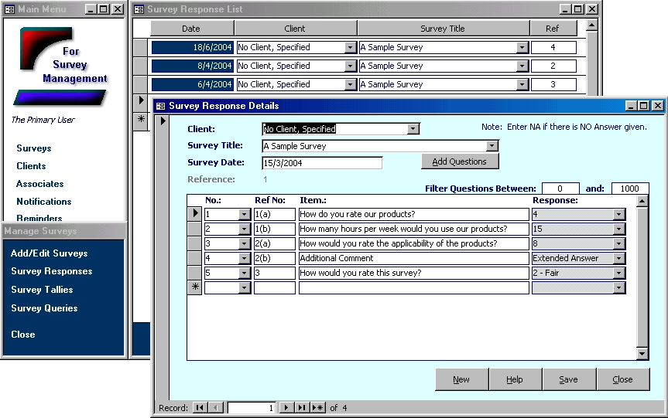Select Survey Tallies in Manage Surveys
The image size is (668, 418).
[42, 290]
